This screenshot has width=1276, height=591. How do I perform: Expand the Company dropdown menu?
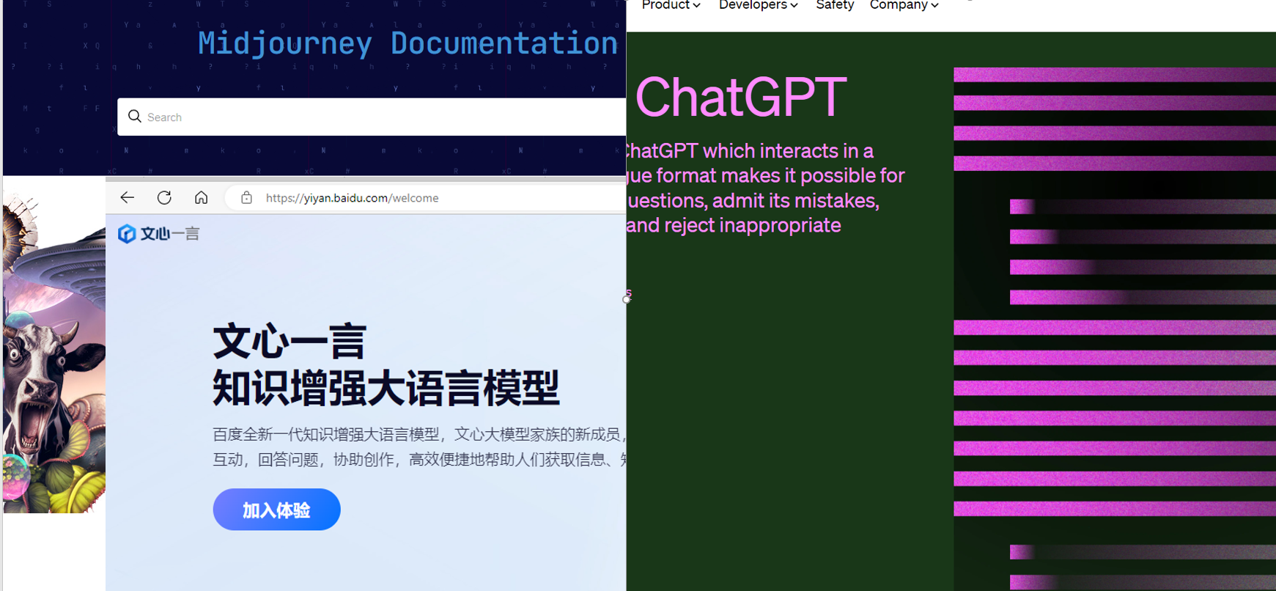(904, 5)
